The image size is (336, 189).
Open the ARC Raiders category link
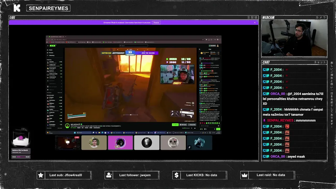coord(73,128)
